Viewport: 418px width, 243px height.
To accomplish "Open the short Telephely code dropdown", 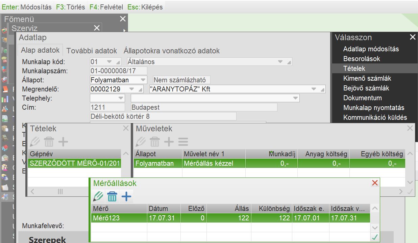I will coord(121,98).
